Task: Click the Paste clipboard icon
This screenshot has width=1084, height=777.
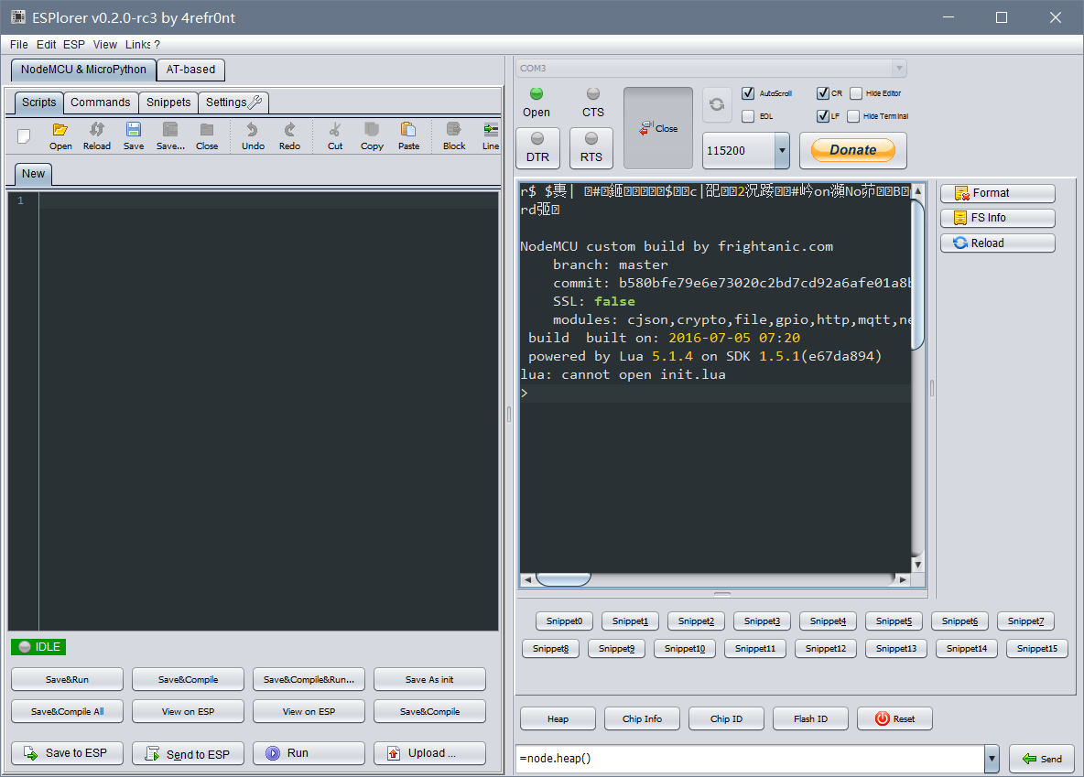Action: pyautogui.click(x=408, y=130)
